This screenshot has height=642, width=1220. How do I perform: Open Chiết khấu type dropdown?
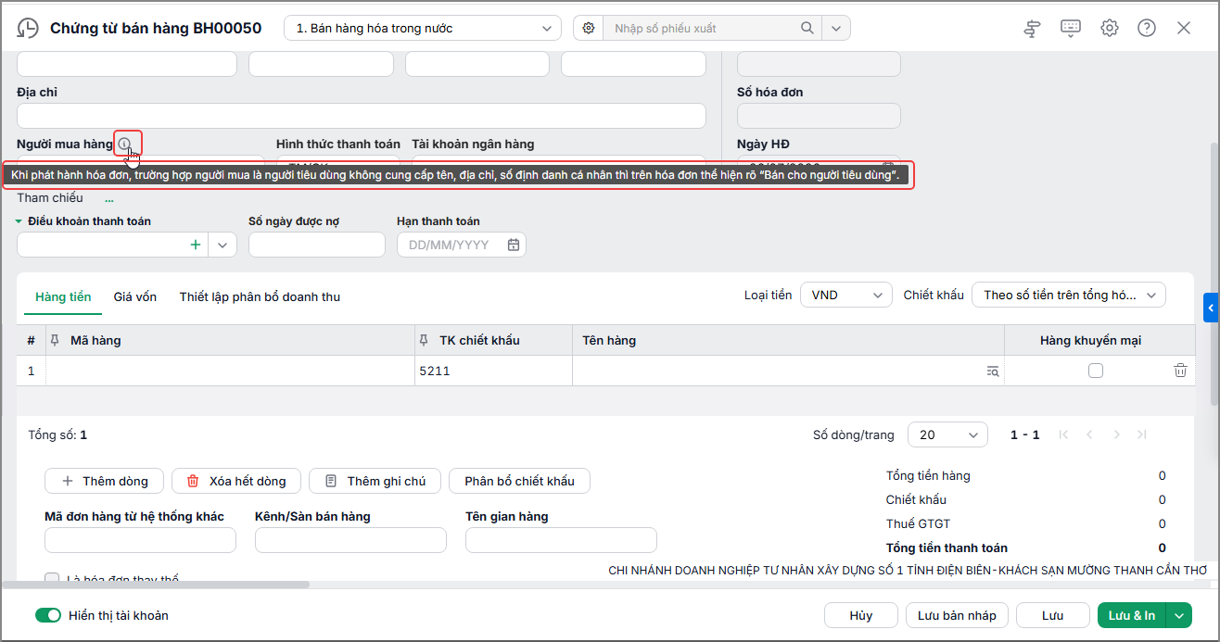(1069, 295)
